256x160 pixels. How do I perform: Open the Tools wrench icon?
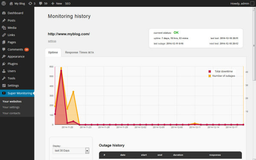click(4, 78)
